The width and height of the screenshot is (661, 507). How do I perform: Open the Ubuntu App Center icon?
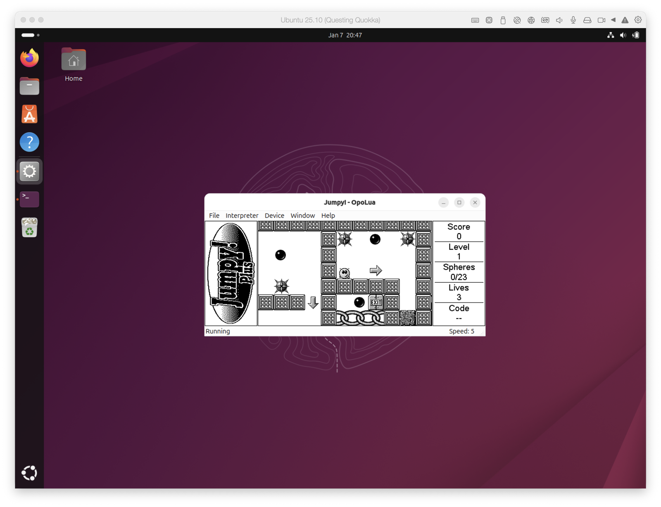pos(29,114)
